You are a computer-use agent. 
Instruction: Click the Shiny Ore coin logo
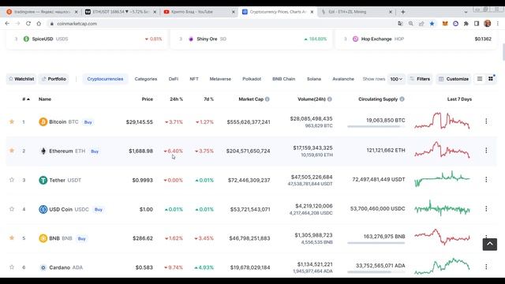pyautogui.click(x=191, y=39)
